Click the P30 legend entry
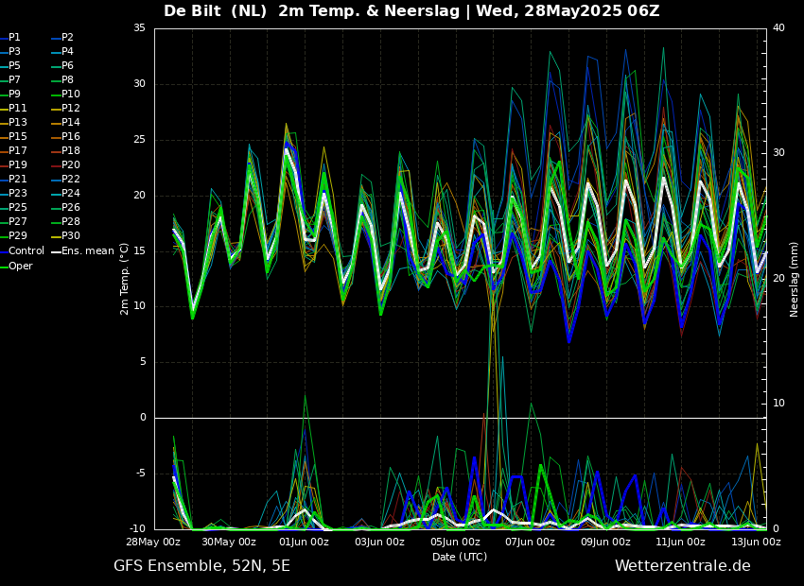The height and width of the screenshot is (586, 804). 71,236
